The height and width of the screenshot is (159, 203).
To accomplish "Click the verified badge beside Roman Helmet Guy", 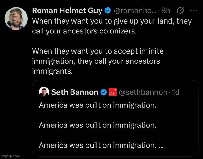I will (108, 11).
